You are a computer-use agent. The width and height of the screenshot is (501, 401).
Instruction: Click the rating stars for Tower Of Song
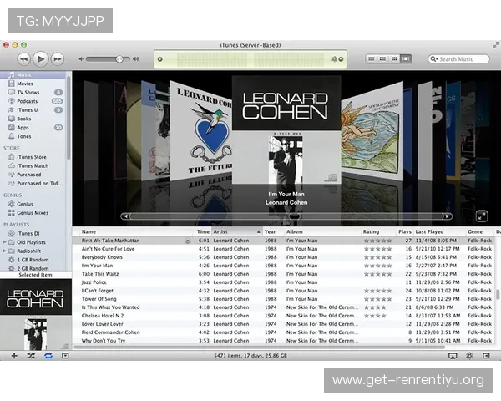(377, 299)
